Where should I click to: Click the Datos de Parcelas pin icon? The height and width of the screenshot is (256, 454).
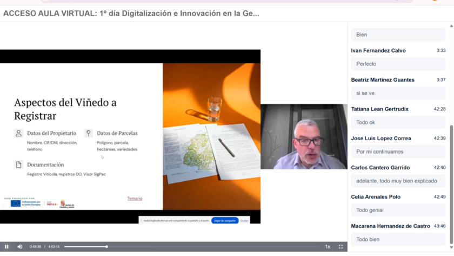click(88, 133)
